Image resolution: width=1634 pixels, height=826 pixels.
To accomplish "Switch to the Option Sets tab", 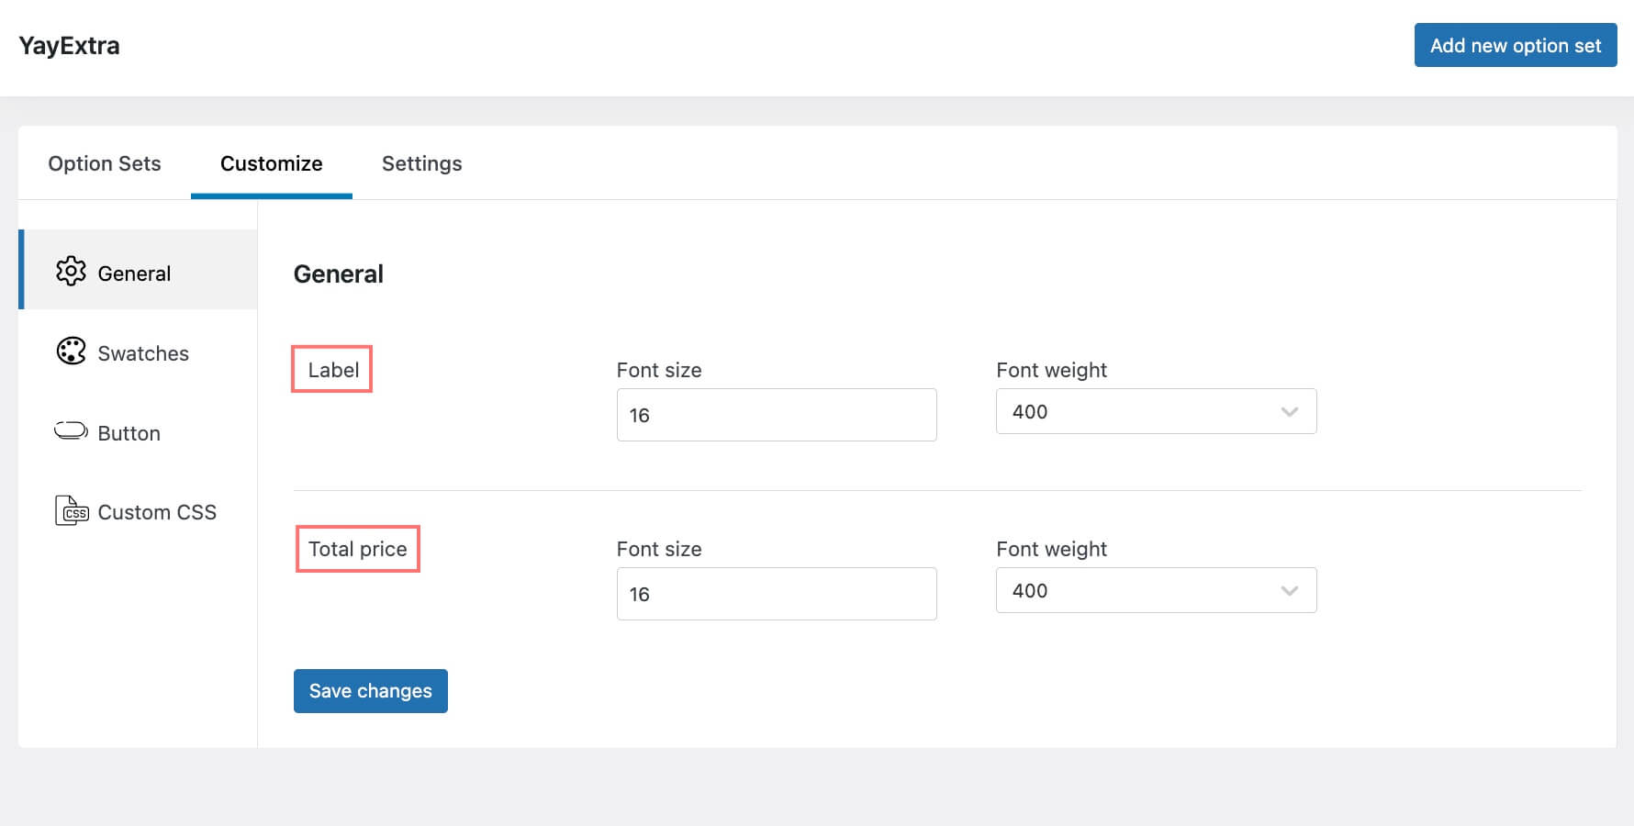I will 104,163.
